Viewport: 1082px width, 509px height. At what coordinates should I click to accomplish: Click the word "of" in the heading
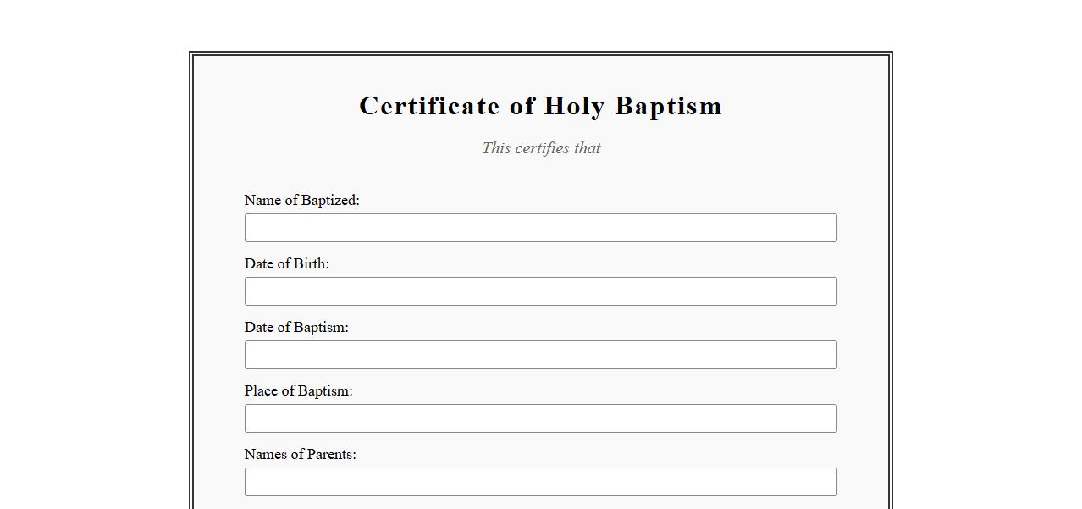click(x=522, y=106)
